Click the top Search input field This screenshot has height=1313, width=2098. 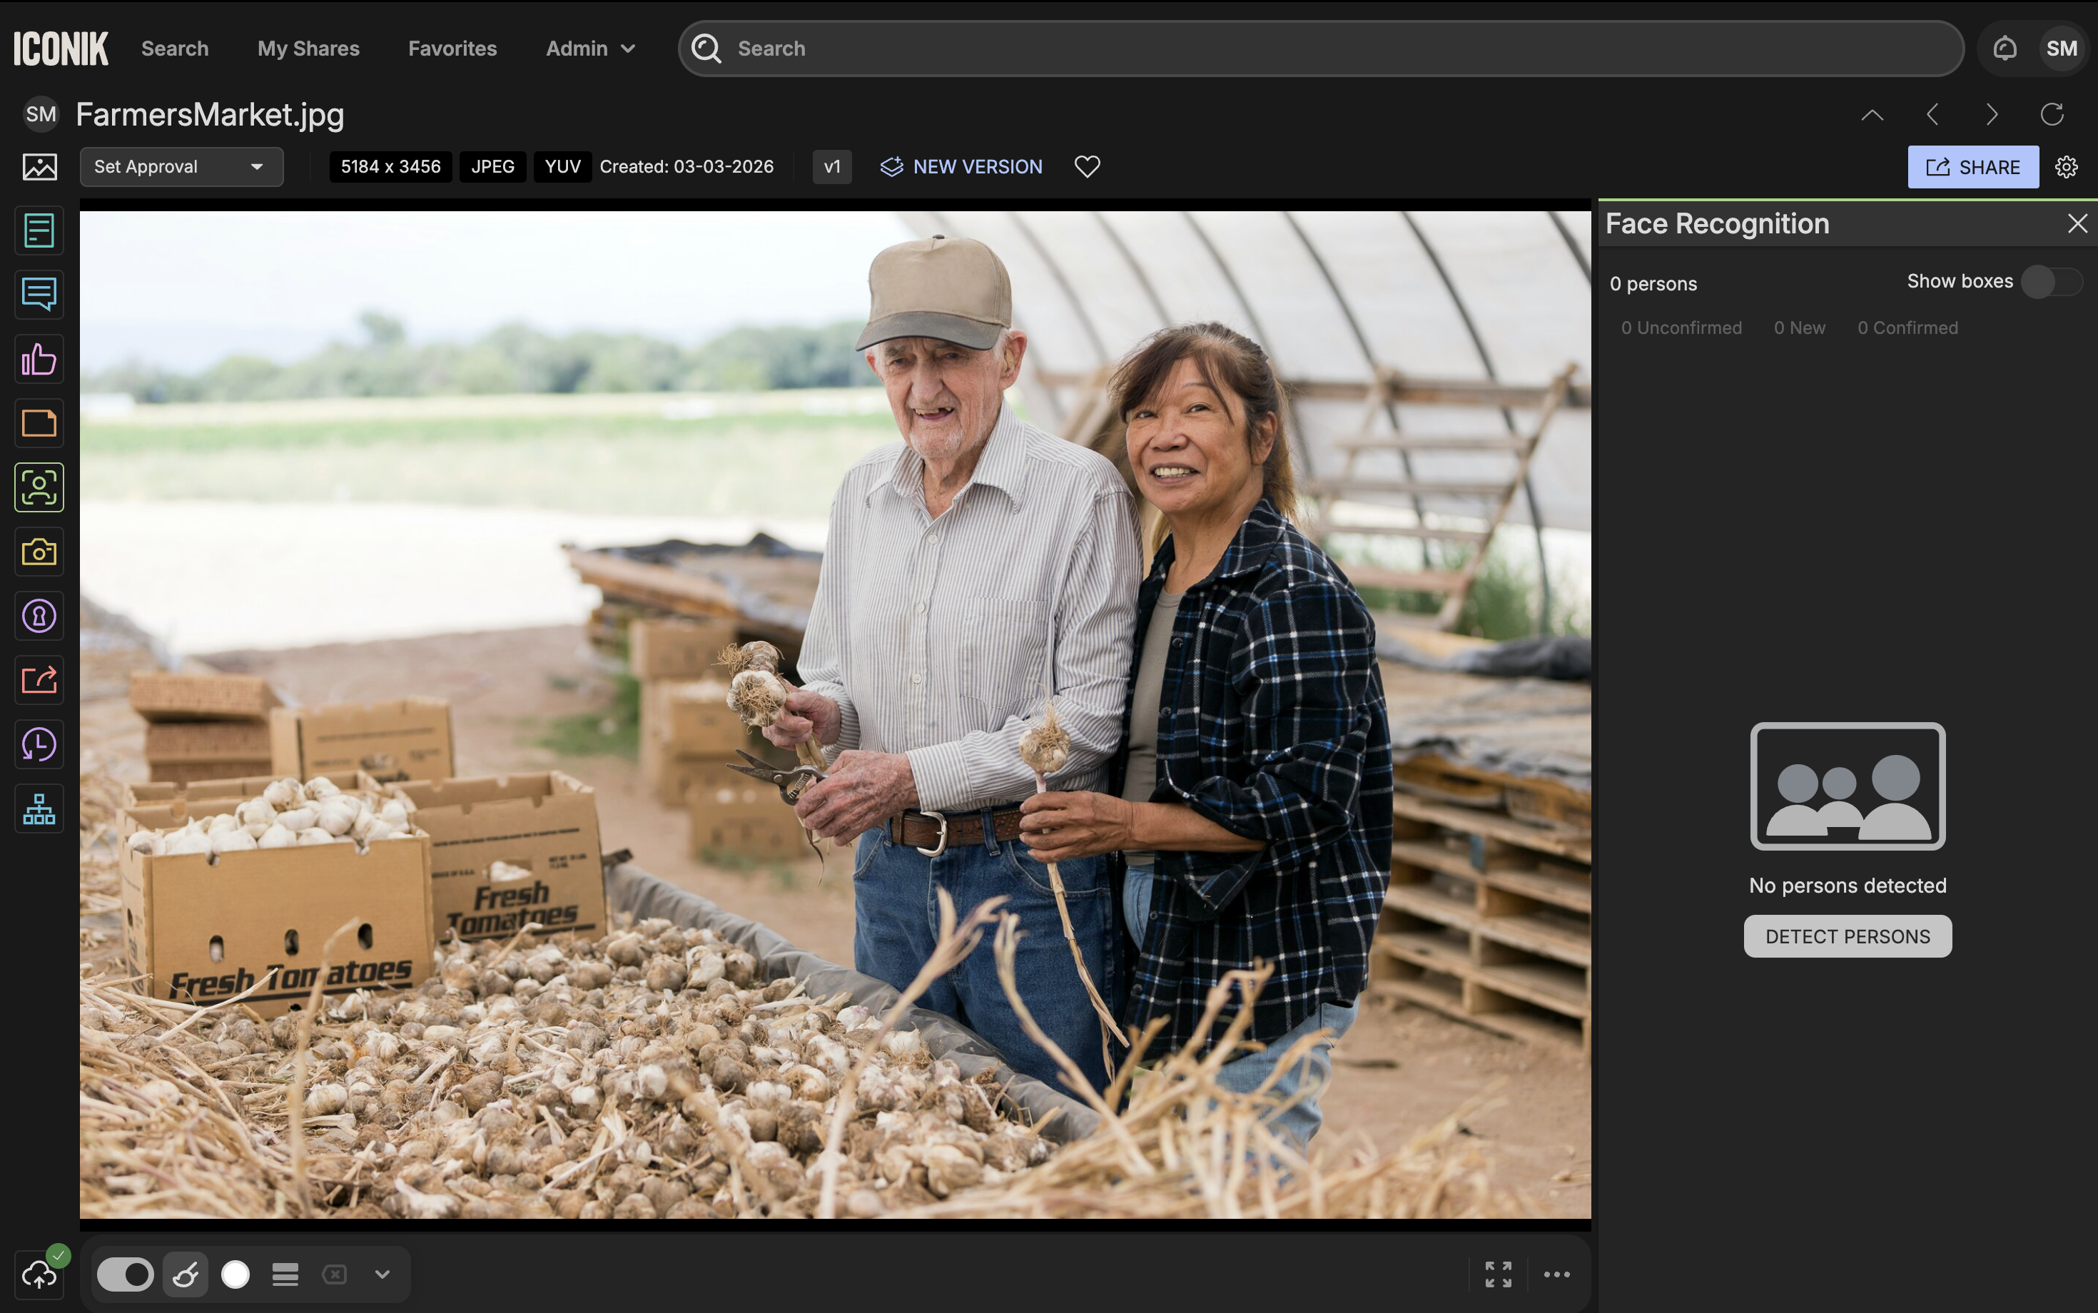pos(1320,49)
